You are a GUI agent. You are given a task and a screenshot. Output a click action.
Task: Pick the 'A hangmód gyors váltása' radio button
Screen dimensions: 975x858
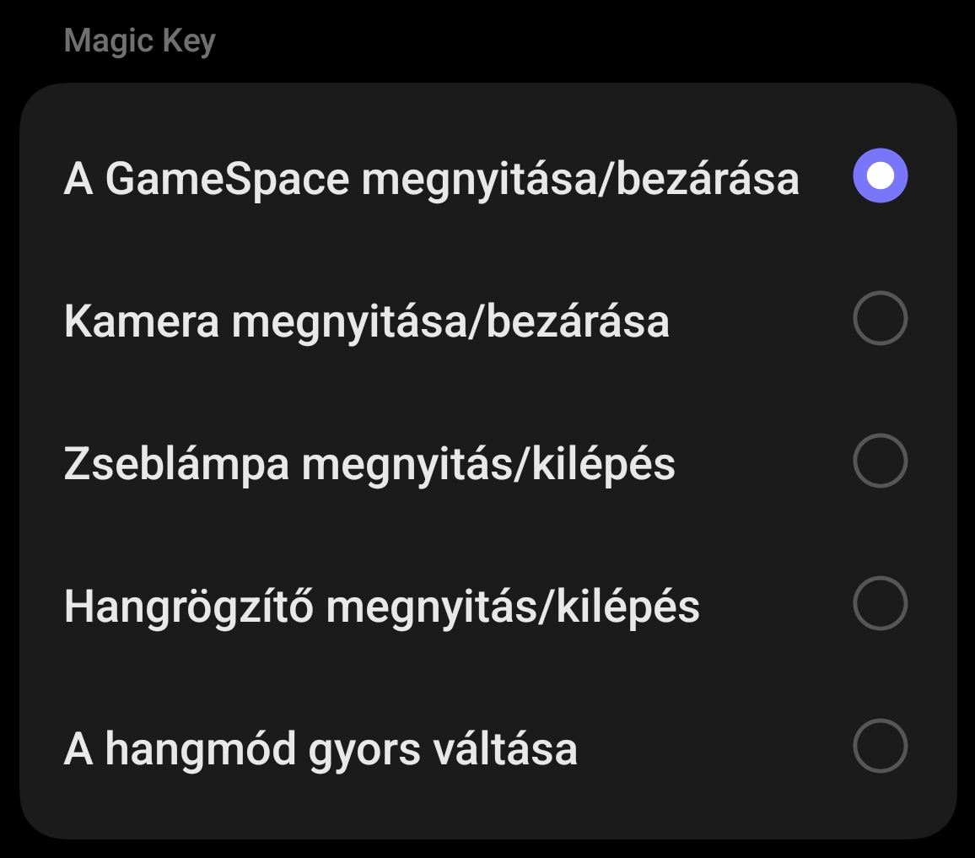880,746
